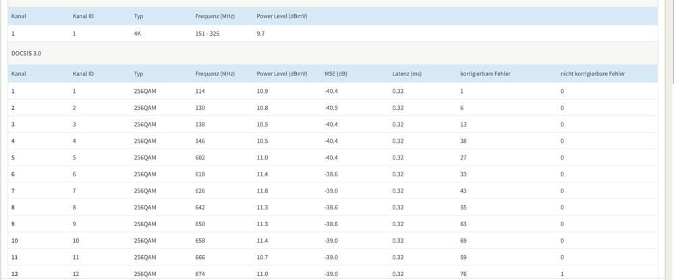Click the power level value 10.7

pyautogui.click(x=262, y=257)
